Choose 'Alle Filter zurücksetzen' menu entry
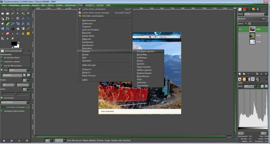Viewport: 270px width, 144px height. point(93,16)
